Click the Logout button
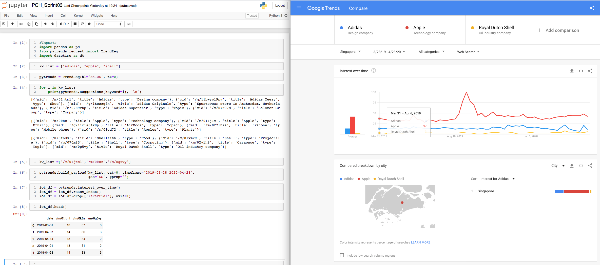The width and height of the screenshot is (600, 265). (x=280, y=6)
